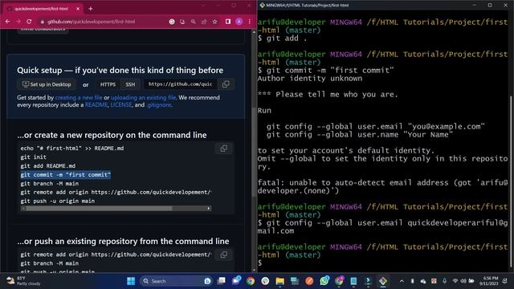Screen dimensions: 514x289
Task: Open the clock and date panel
Action: point(489,281)
